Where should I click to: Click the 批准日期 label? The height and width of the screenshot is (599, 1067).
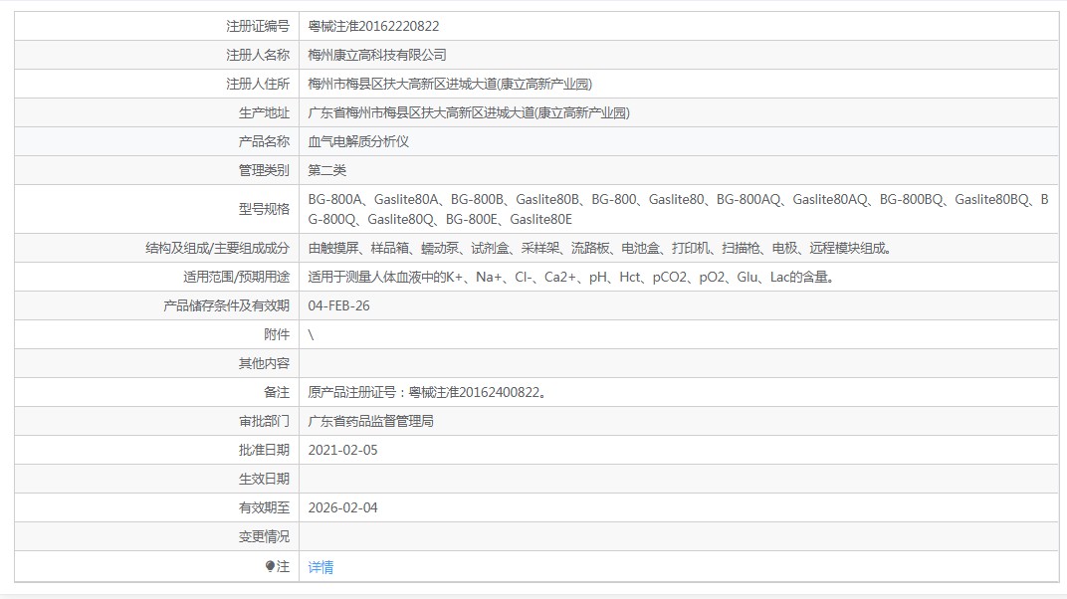pyautogui.click(x=264, y=450)
